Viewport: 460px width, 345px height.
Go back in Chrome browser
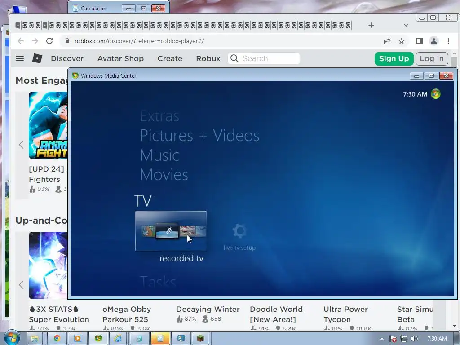pos(21,41)
